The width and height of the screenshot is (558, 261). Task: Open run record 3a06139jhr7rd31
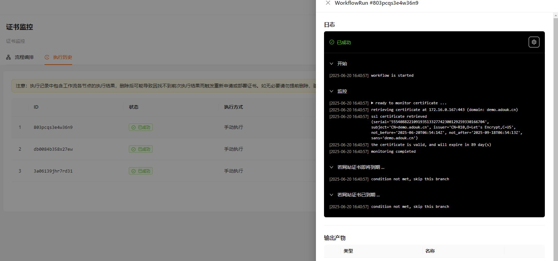pyautogui.click(x=53, y=171)
